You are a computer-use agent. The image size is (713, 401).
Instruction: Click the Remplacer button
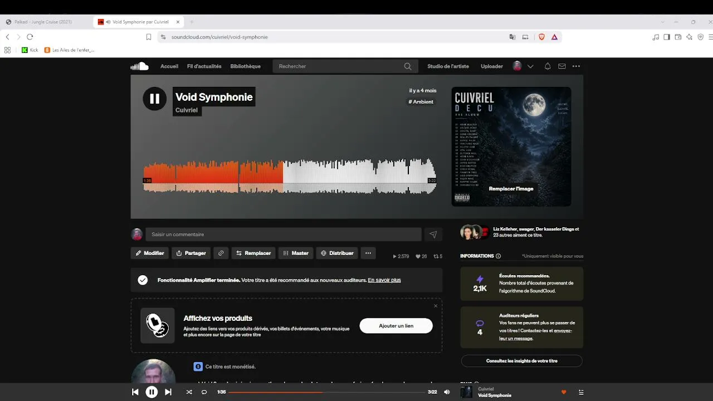click(x=253, y=253)
